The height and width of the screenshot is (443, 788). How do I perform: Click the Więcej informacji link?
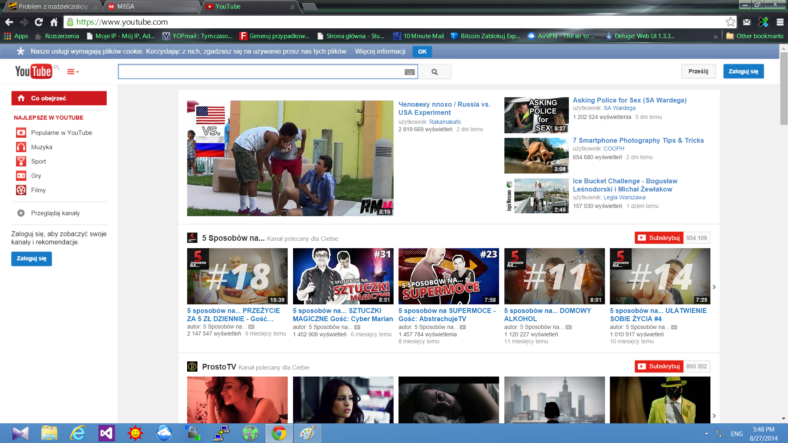point(380,51)
